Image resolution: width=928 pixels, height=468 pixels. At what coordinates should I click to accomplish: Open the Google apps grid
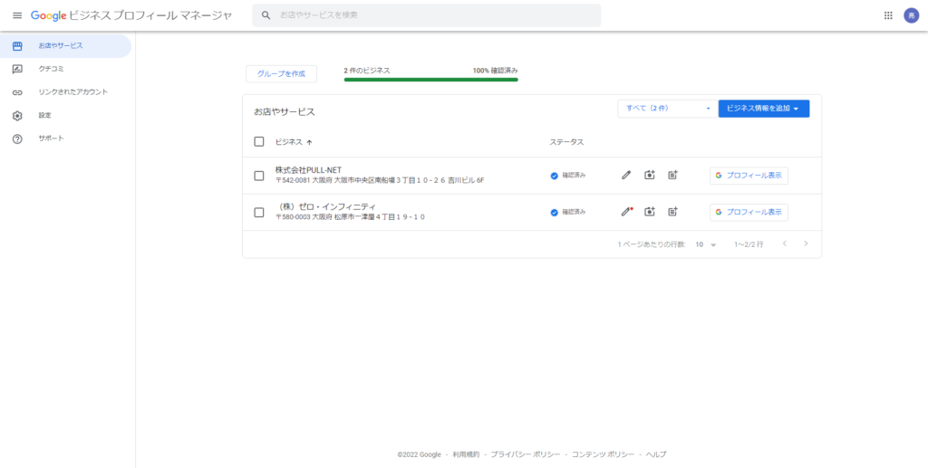coord(888,15)
